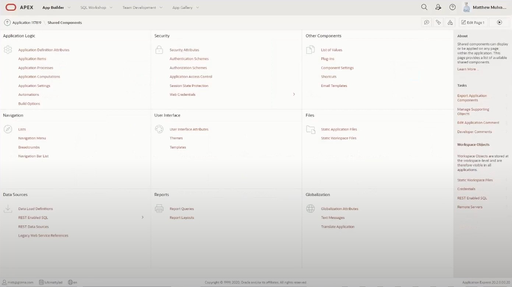
Task: Open Legacy Web Service References
Action: 43,235
